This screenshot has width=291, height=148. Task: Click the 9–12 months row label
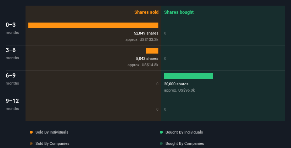click(x=12, y=104)
